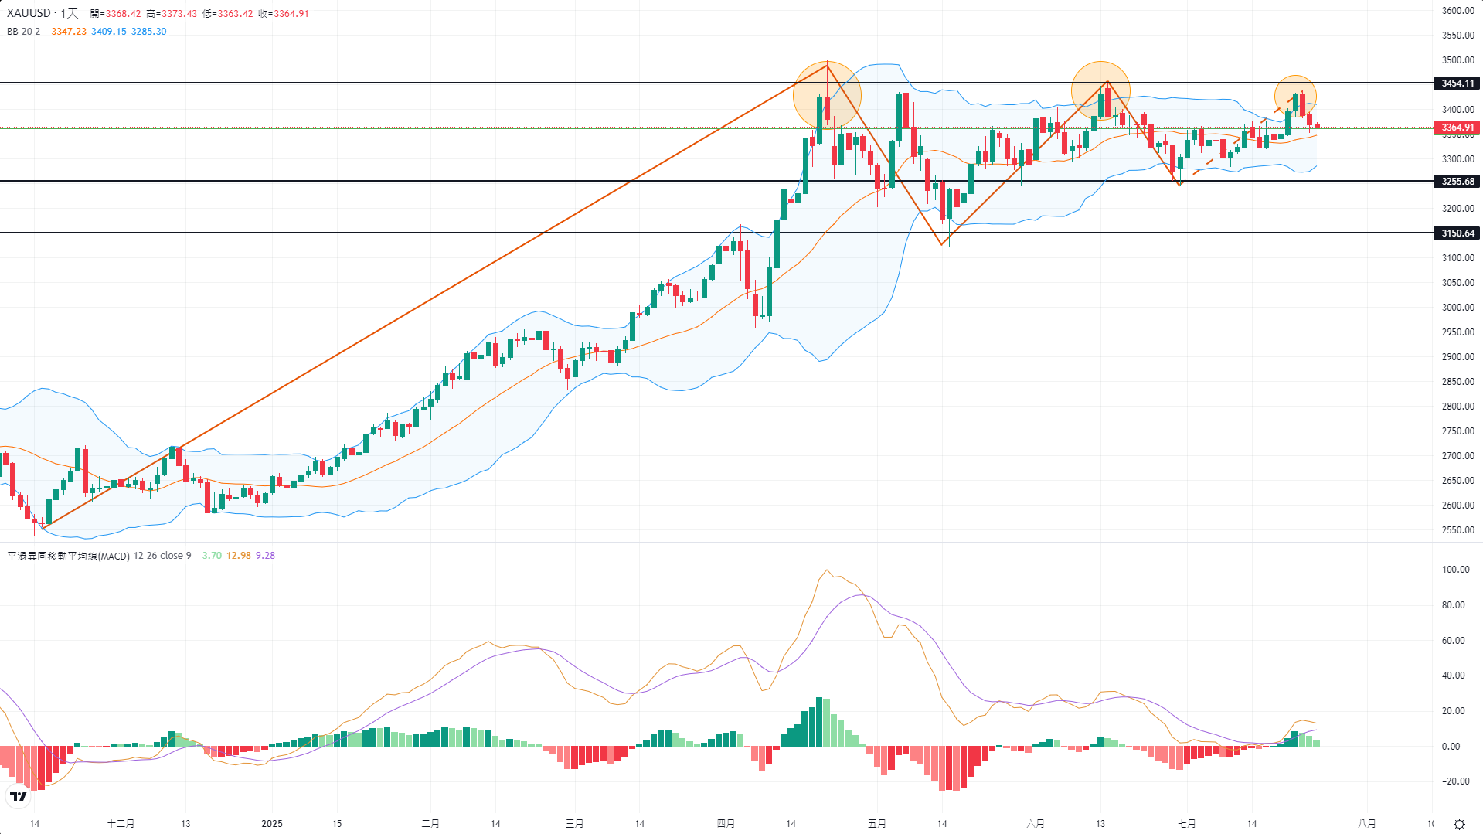Click the BB upper band value 3409.15
This screenshot has height=834, width=1483.
pos(108,32)
